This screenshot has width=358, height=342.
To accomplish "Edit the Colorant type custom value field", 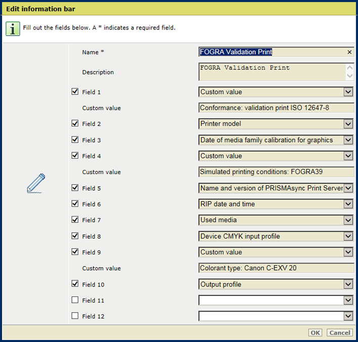I will 276,268.
